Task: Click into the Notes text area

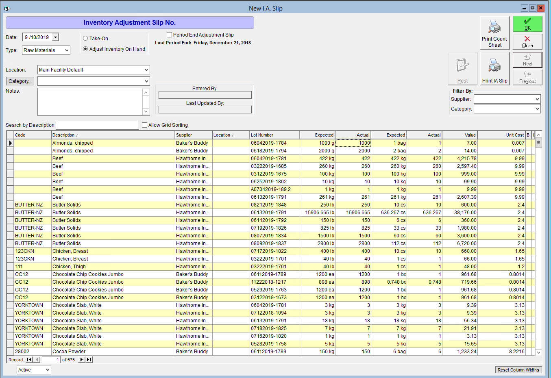Action: pos(90,102)
